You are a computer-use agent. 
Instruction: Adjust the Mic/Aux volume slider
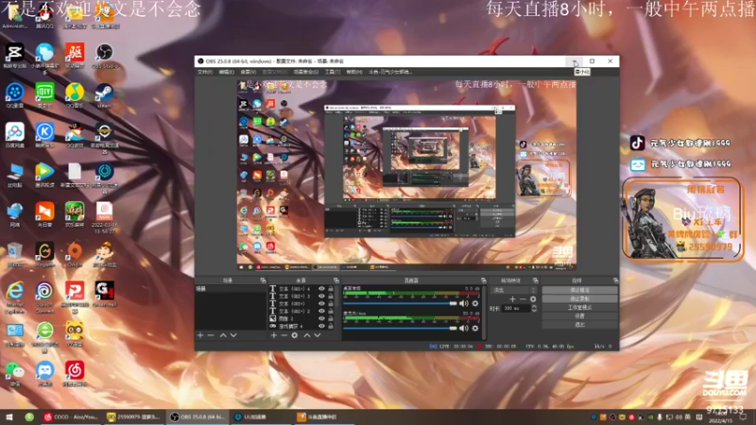[400, 328]
